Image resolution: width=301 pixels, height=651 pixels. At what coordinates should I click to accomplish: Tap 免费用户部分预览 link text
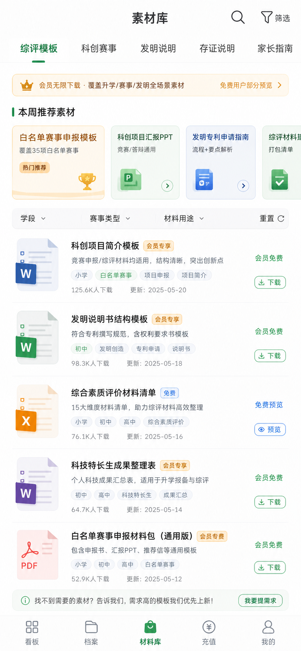pyautogui.click(x=246, y=85)
